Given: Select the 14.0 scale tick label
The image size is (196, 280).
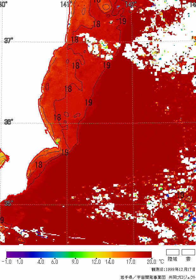Looking at the screenshot, I should point(110,262).
